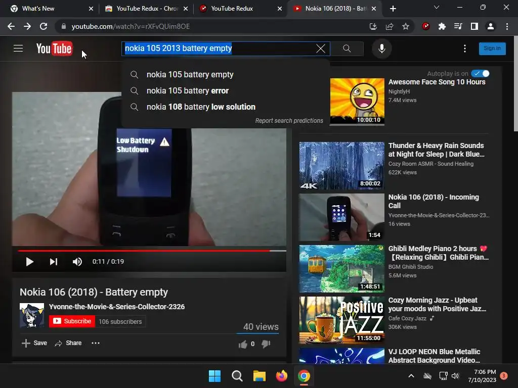Open taskbar clock and date
This screenshot has height=388, width=518.
482,376
